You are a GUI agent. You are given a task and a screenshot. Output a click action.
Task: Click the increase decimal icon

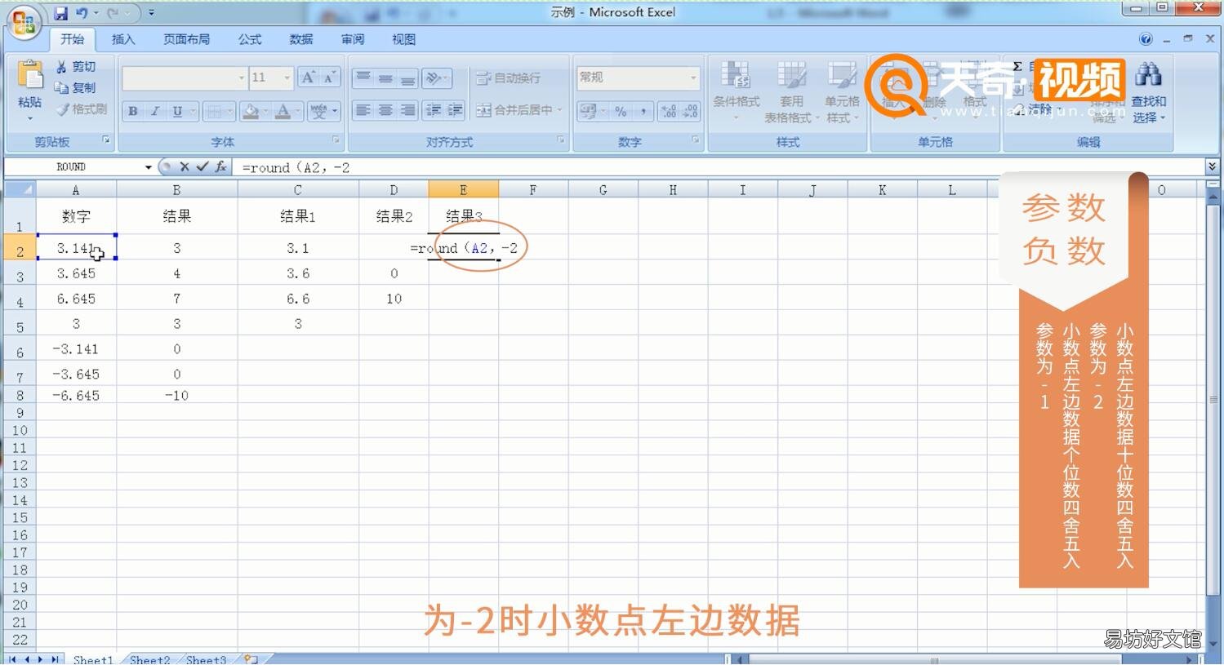click(669, 111)
